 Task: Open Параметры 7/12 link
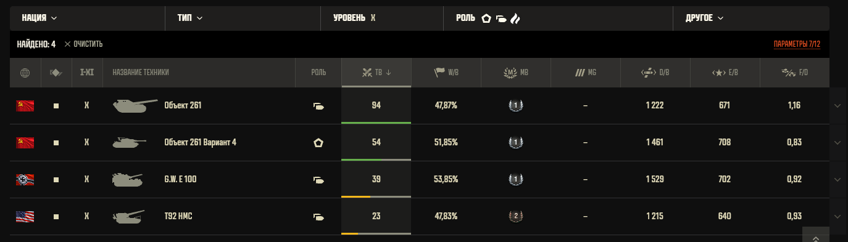(x=797, y=44)
